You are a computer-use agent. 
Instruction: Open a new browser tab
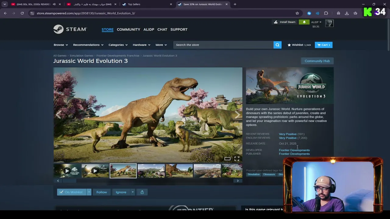pyautogui.click(x=235, y=4)
